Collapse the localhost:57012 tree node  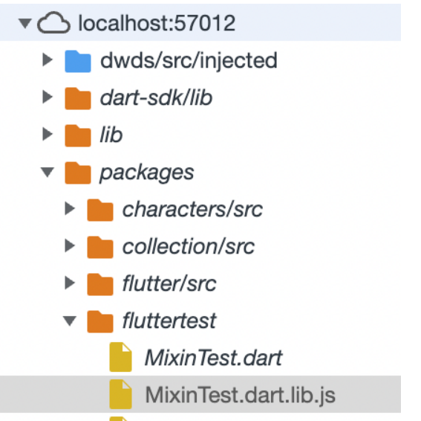coord(25,23)
